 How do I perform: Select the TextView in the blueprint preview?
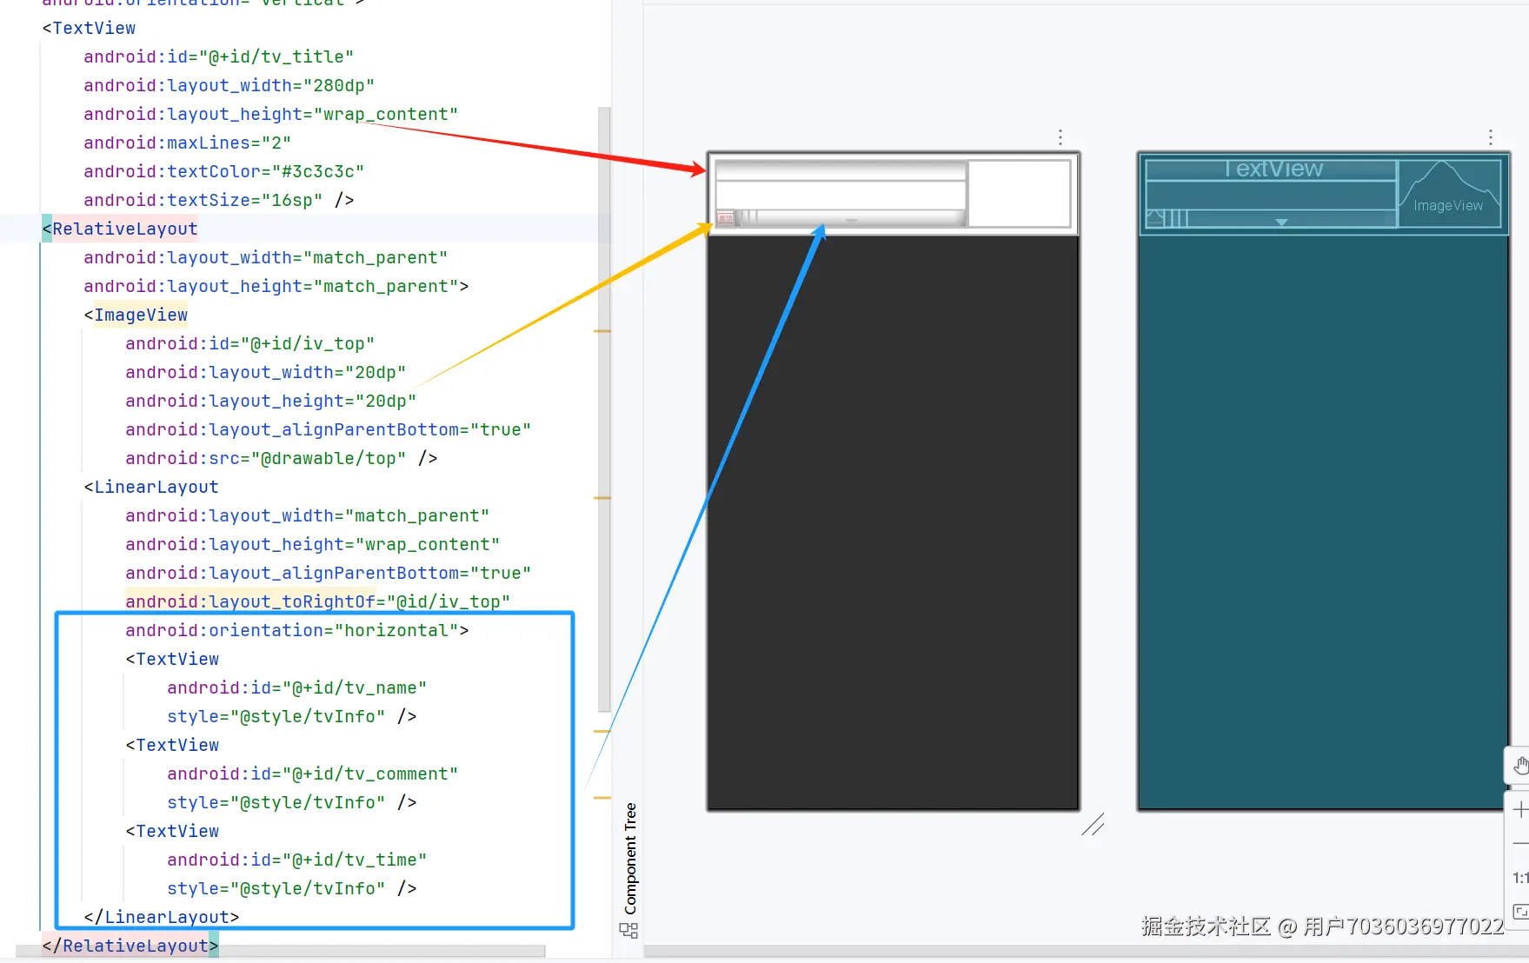[1272, 169]
